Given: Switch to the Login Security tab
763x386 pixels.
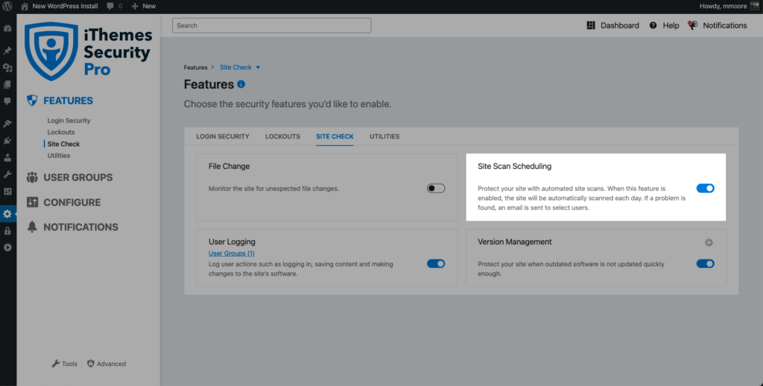Looking at the screenshot, I should [x=222, y=137].
